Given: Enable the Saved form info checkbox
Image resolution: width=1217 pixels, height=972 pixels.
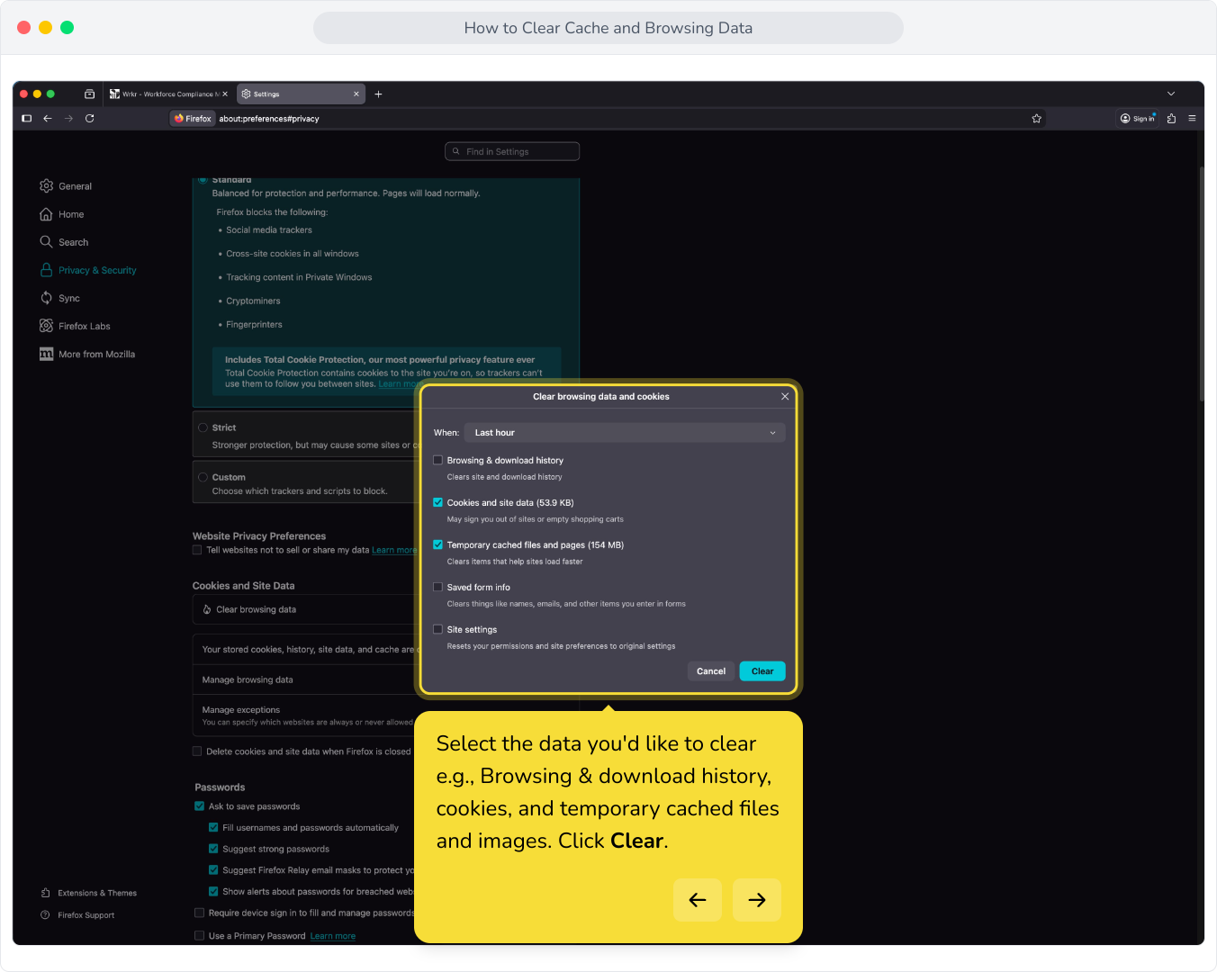Looking at the screenshot, I should [x=438, y=587].
